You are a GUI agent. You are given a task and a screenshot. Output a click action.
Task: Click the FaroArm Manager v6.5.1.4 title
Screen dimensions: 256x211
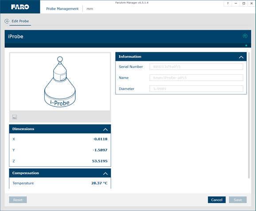pos(132,3)
